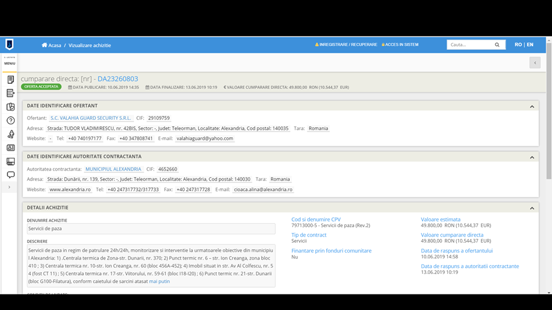Click the shield documents sidebar icon
552x310 pixels.
tap(10, 107)
